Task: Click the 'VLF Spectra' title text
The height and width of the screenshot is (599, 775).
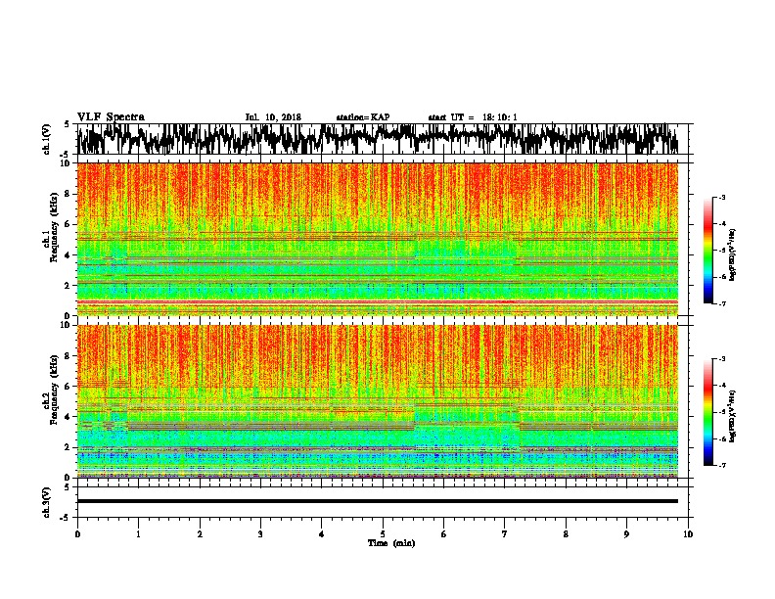Action: click(x=111, y=117)
